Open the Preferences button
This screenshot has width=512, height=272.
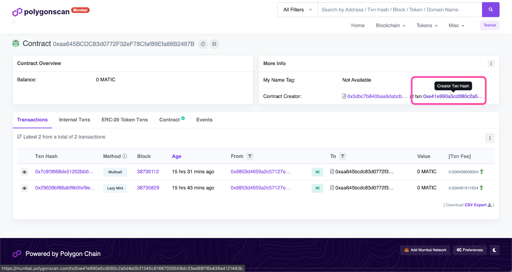coord(470,250)
